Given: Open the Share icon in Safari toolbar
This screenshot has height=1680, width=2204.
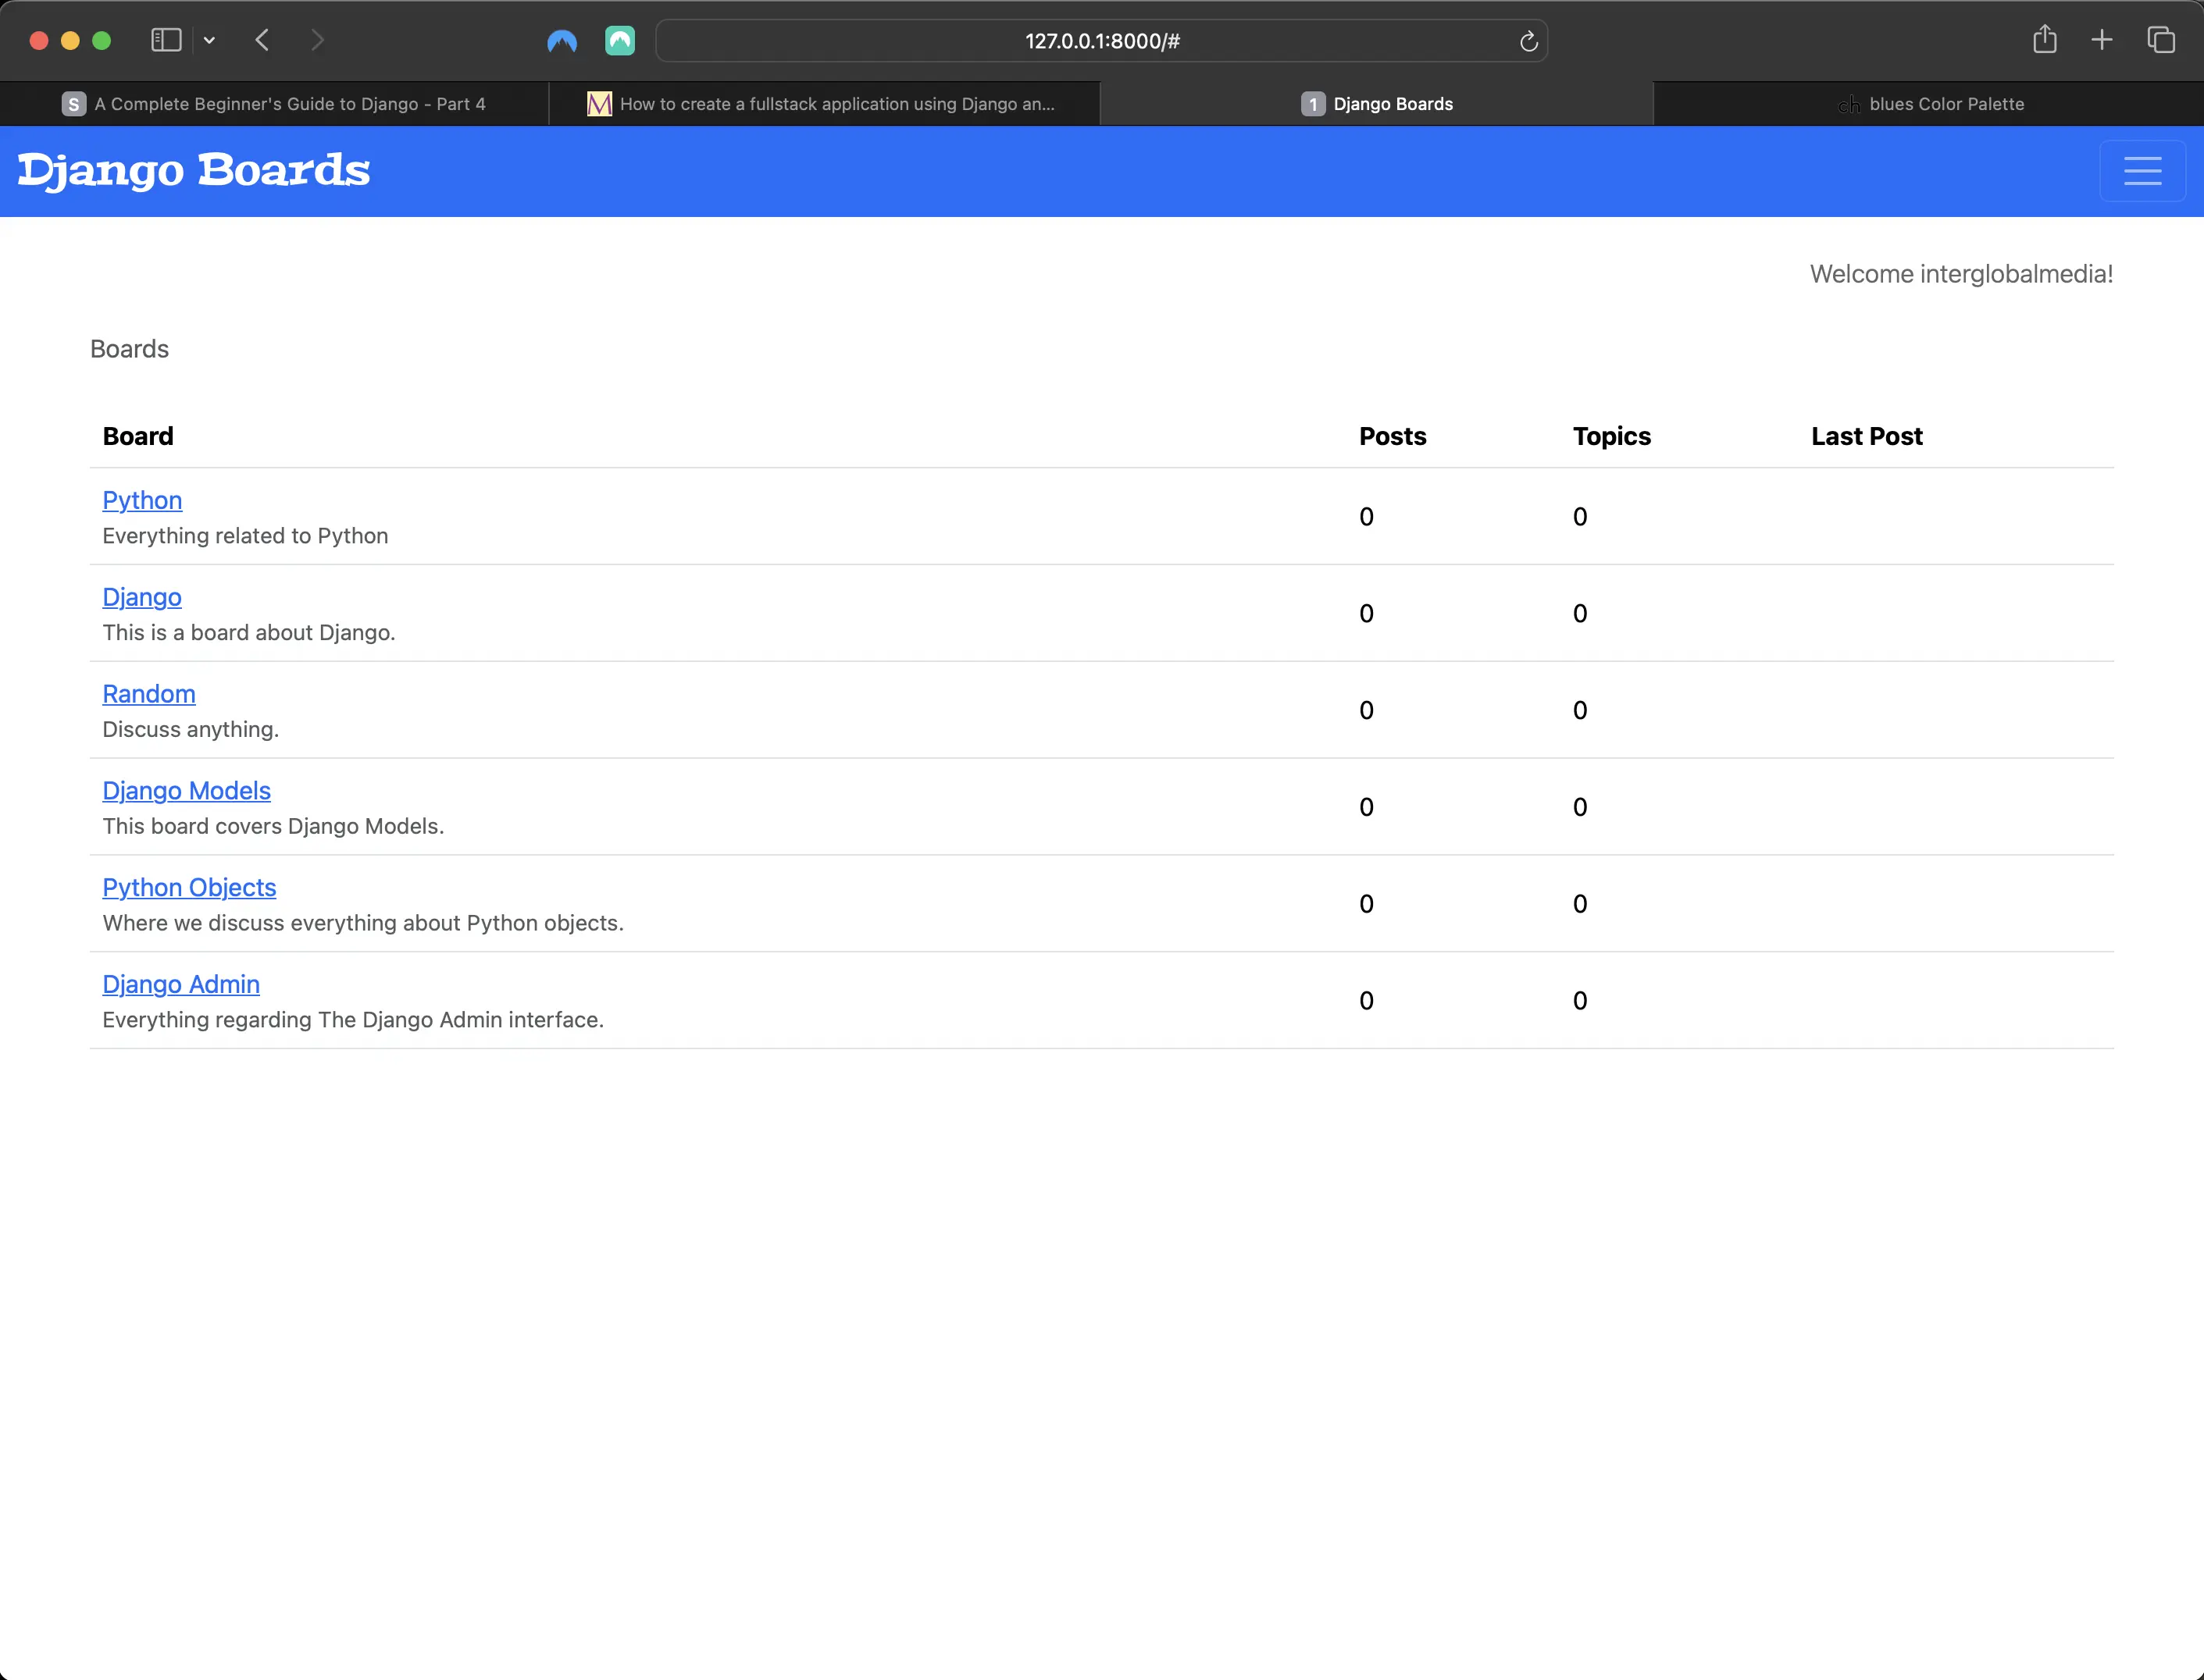Looking at the screenshot, I should click(2045, 40).
